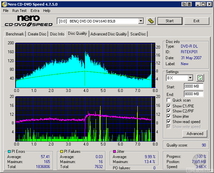The image size is (214, 173).
Task: Click the yellow PI Failures legend square
Action: click(61, 151)
